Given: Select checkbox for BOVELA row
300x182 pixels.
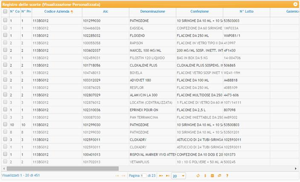Looking at the screenshot, I should coord(5,72).
